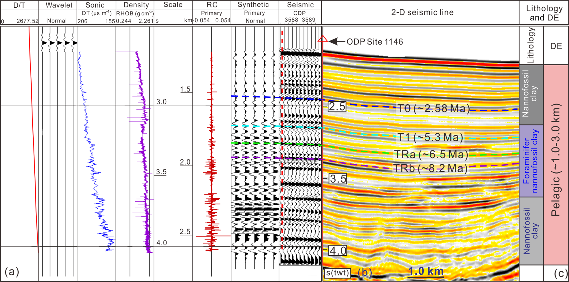Viewport: 569px width, 282px height.
Task: Click the purple Foraminifer nannofossil clay block
Action: point(531,161)
